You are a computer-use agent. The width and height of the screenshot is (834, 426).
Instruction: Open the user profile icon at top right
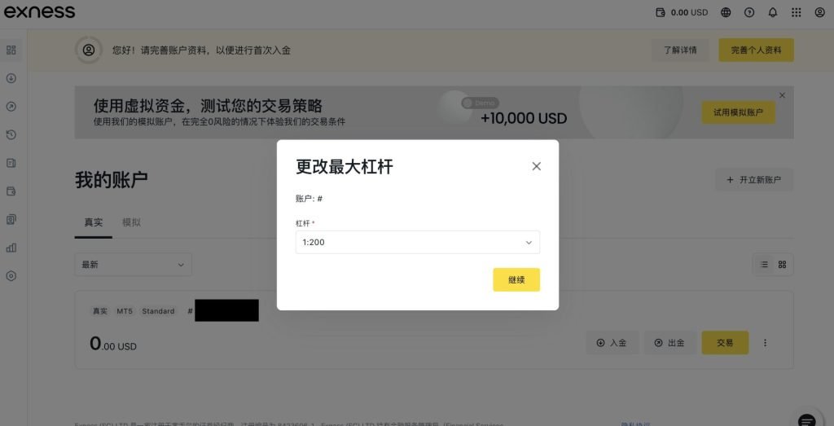click(x=819, y=12)
